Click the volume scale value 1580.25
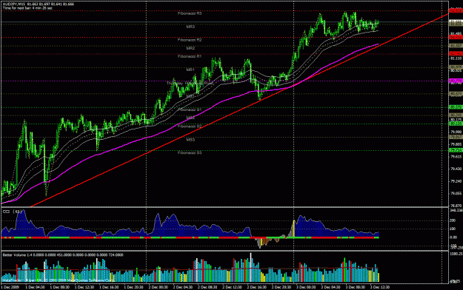463x290 pixels. click(x=456, y=254)
